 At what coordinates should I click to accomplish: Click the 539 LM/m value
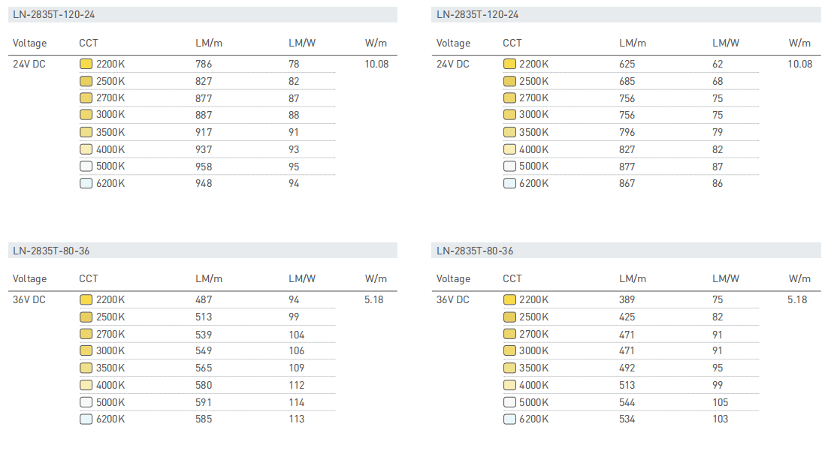coord(204,335)
